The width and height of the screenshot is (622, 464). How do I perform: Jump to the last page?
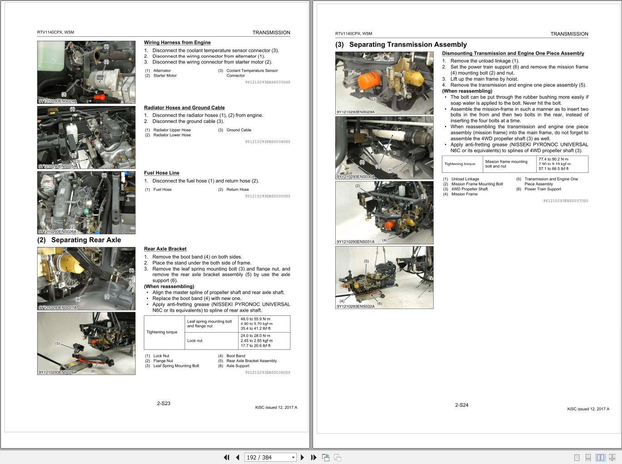(313, 457)
